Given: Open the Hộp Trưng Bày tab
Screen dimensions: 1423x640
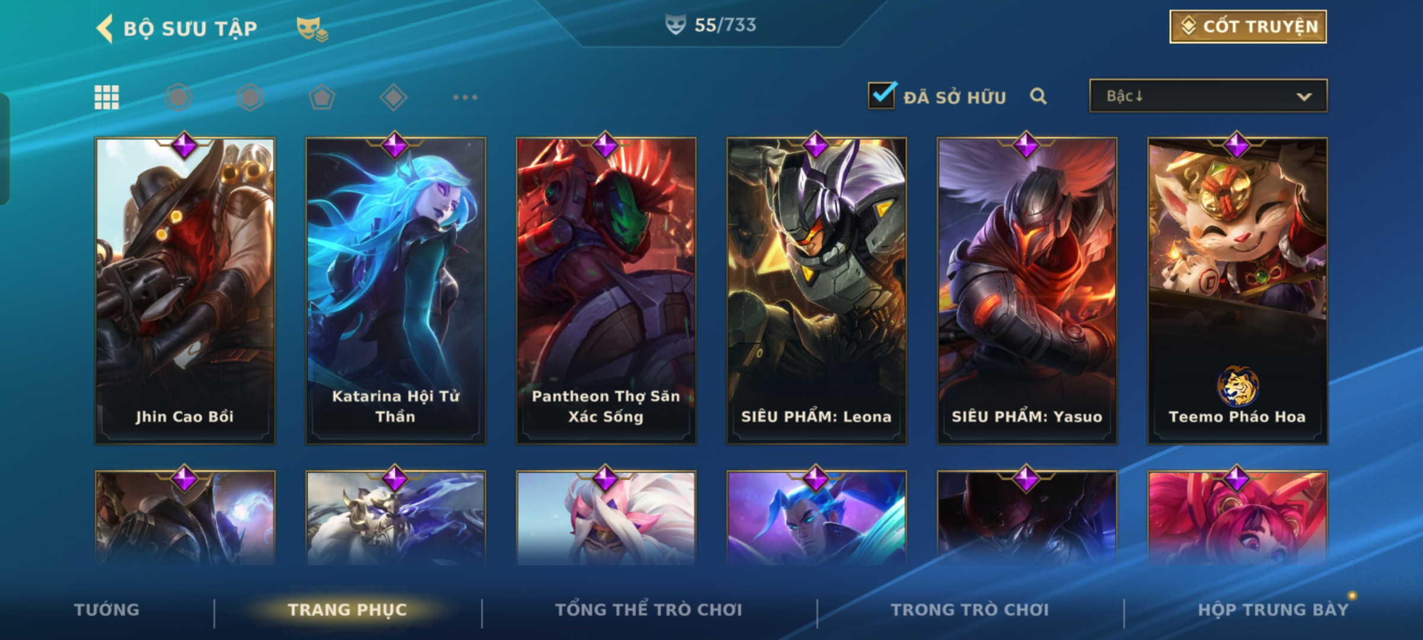Looking at the screenshot, I should [x=1273, y=610].
